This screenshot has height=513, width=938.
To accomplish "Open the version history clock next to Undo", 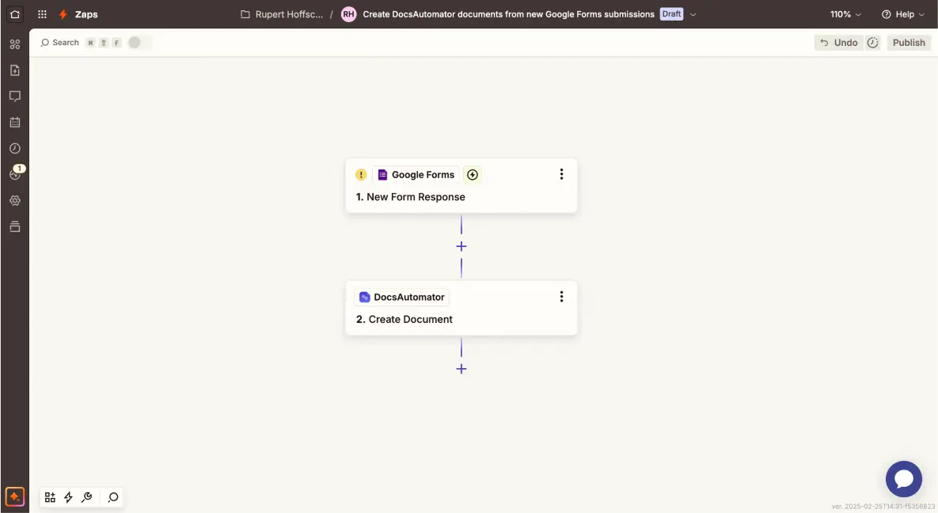I will point(873,43).
